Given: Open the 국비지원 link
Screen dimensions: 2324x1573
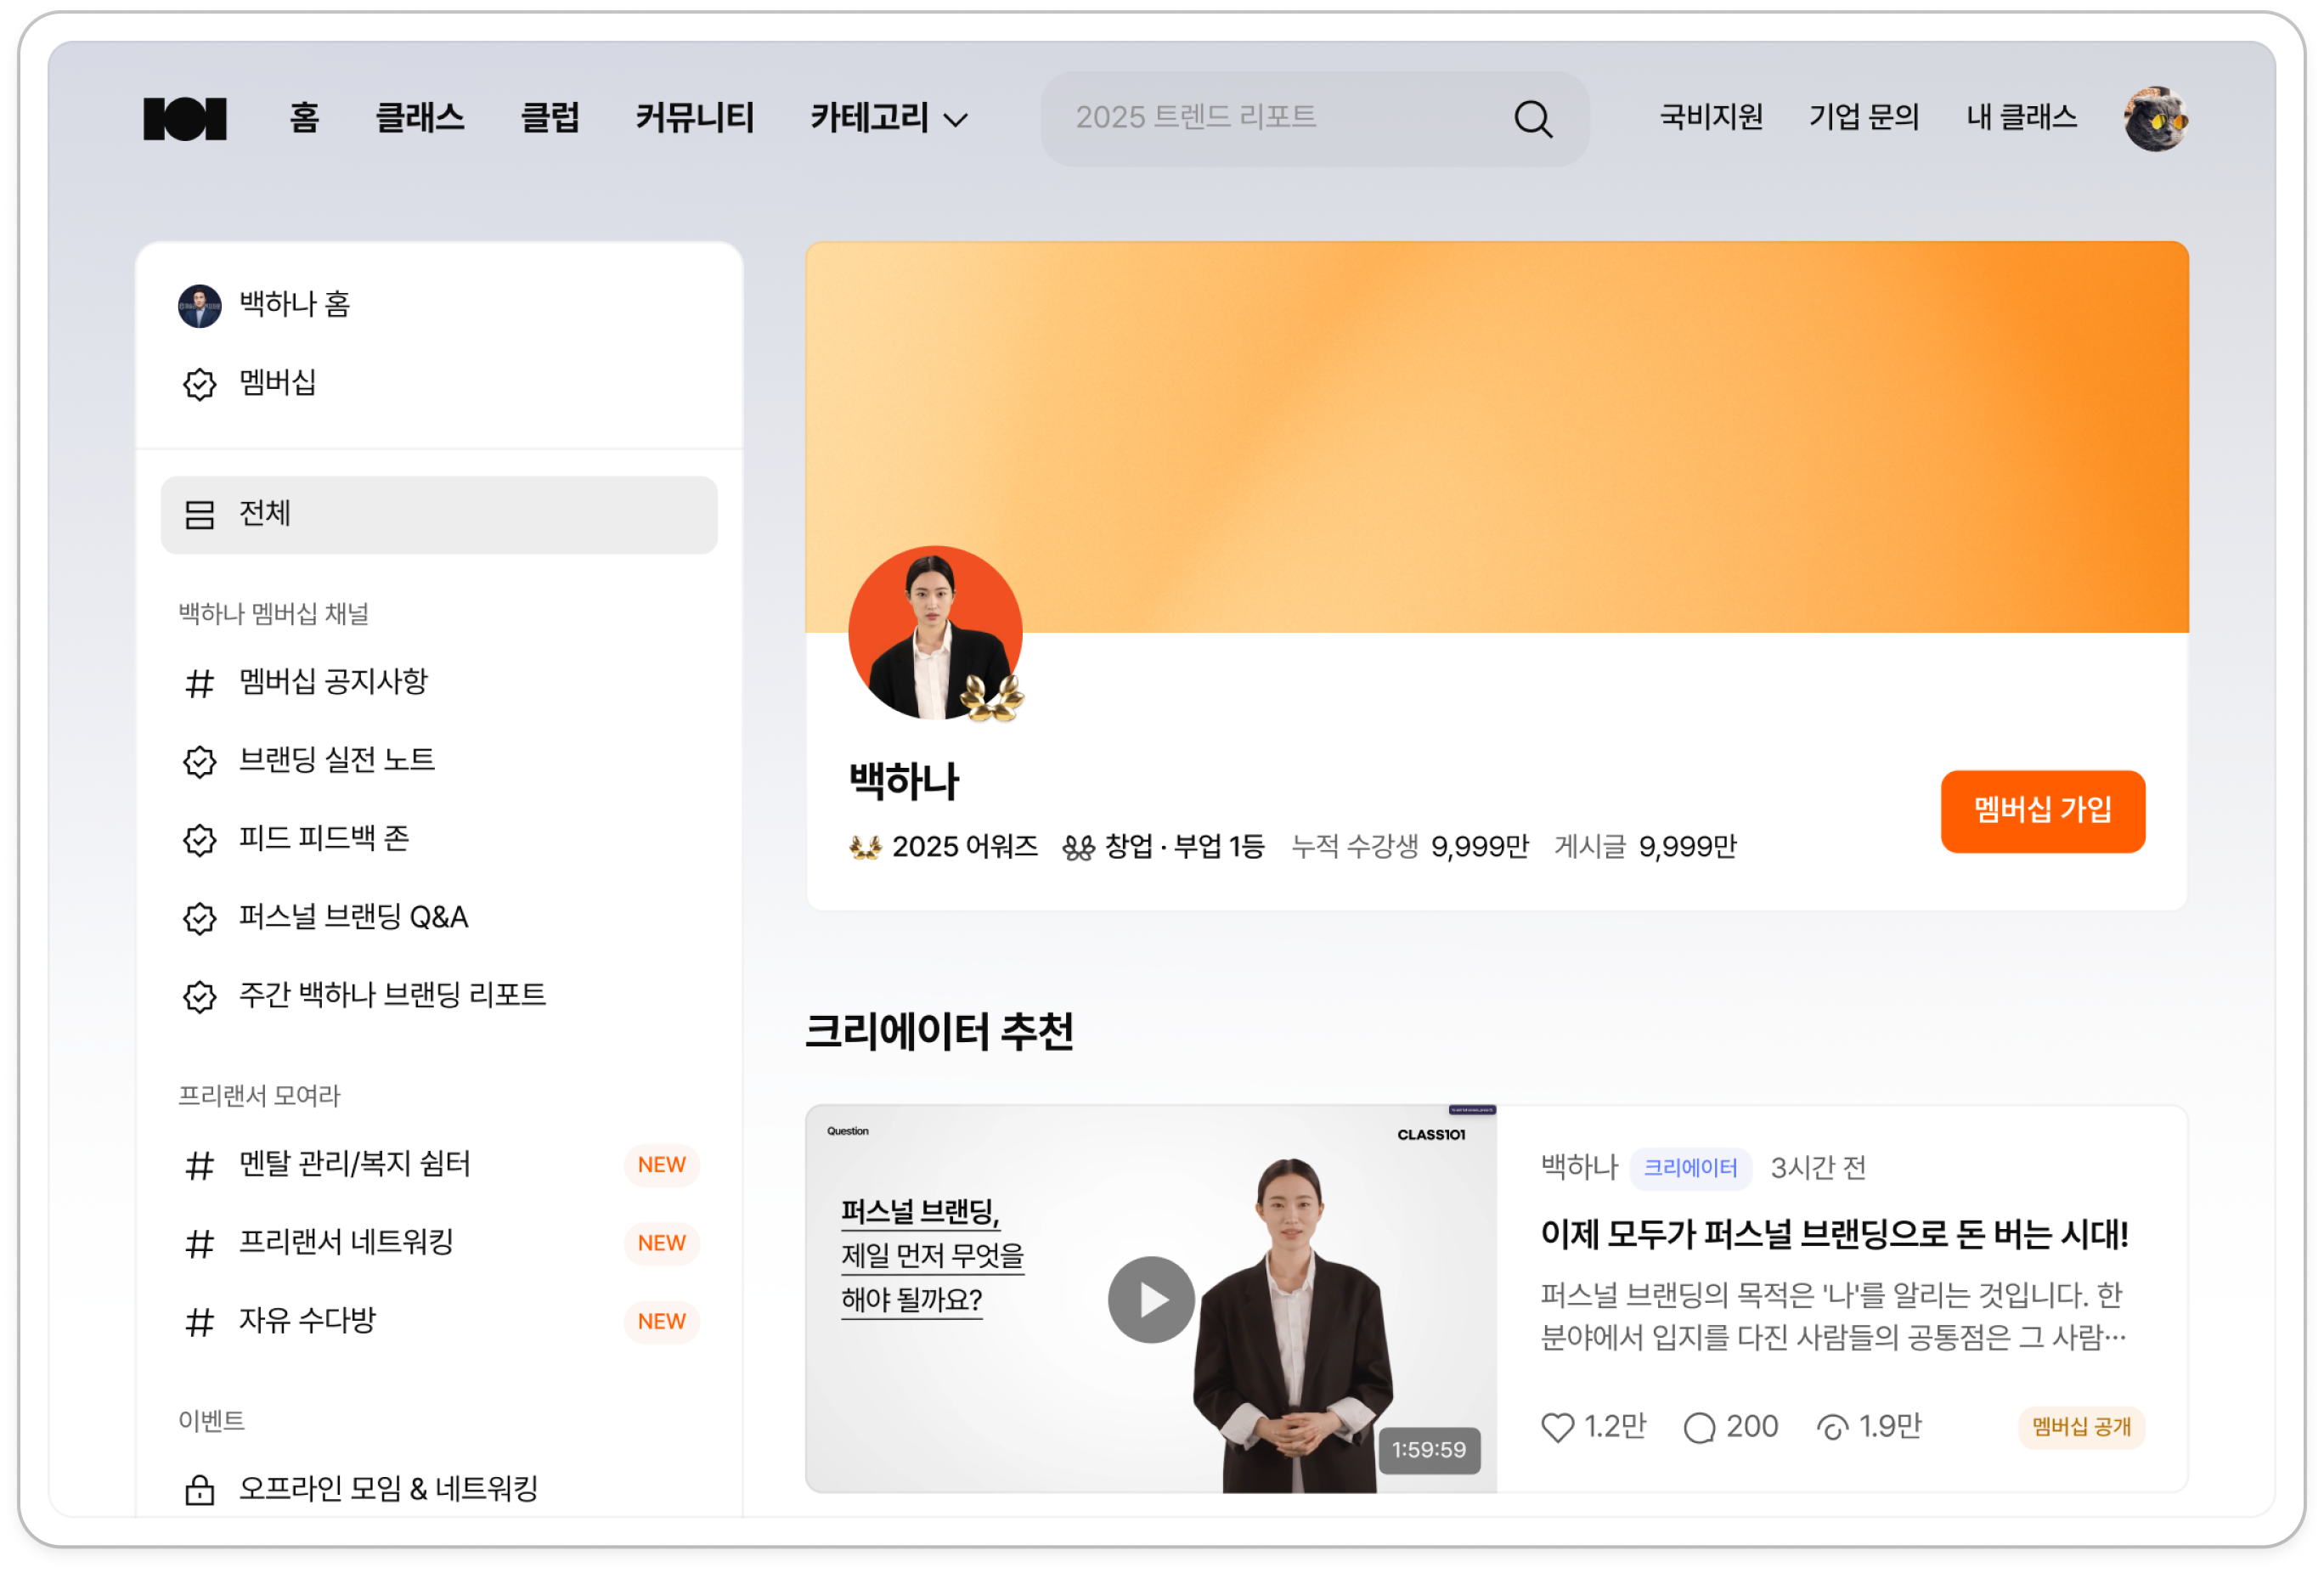Looking at the screenshot, I should click(1711, 118).
